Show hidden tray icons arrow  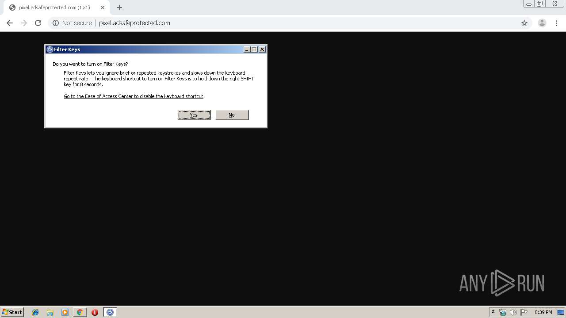493,312
